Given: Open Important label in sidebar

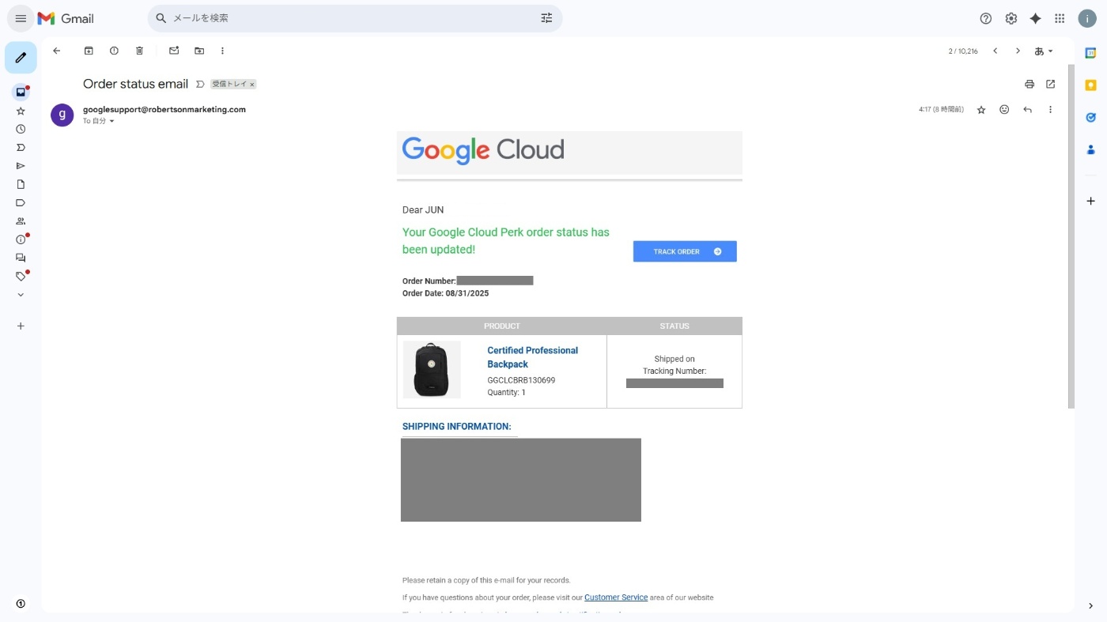Looking at the screenshot, I should coord(21,147).
